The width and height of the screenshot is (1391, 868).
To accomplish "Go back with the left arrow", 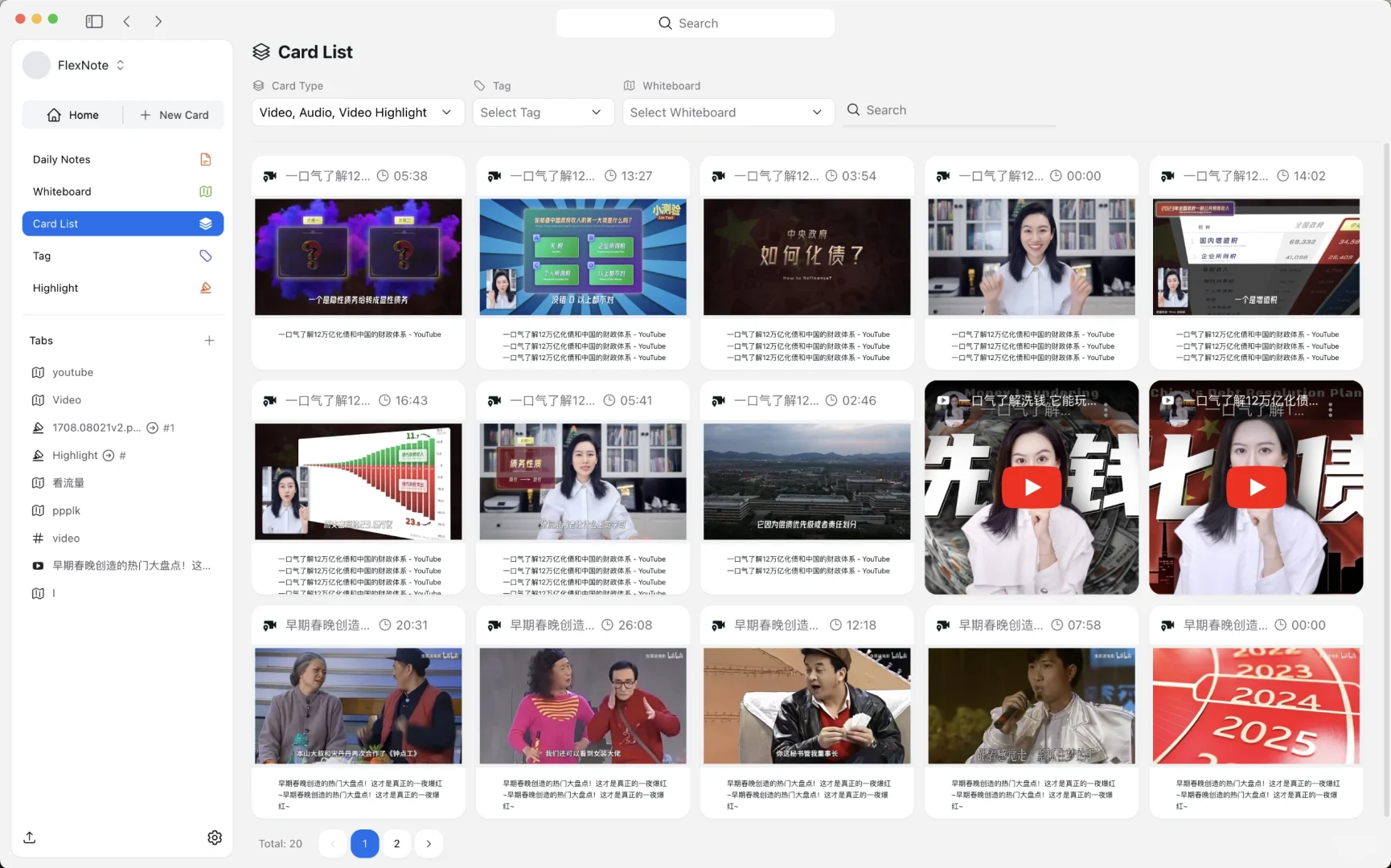I will coord(127,22).
